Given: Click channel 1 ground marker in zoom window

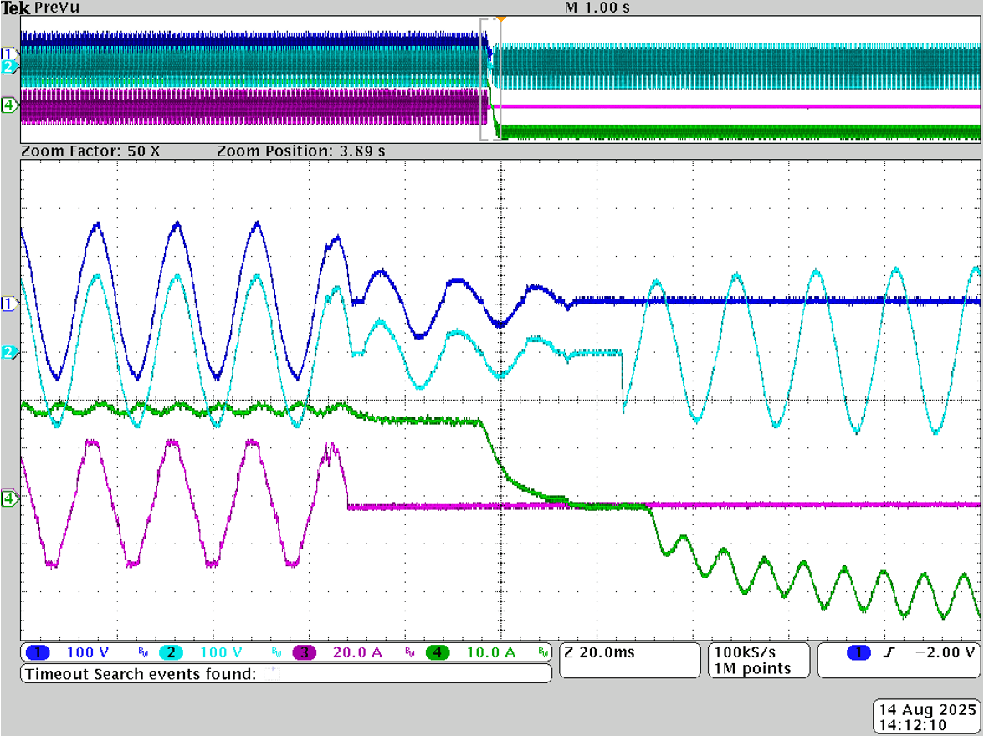Looking at the screenshot, I should pyautogui.click(x=10, y=304).
